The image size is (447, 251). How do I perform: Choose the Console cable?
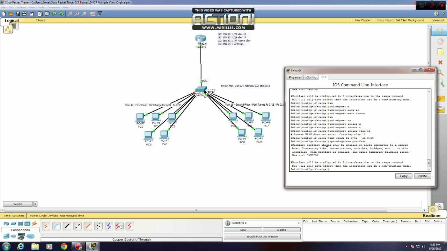point(56,226)
